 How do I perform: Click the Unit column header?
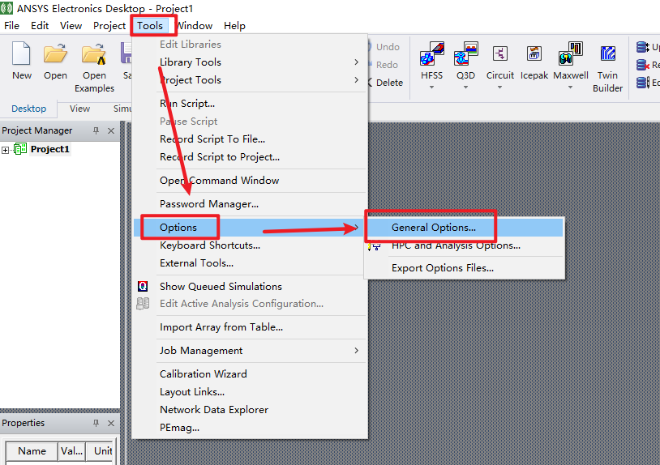click(x=101, y=451)
